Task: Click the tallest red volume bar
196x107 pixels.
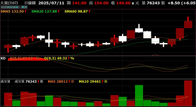Action: click(188, 93)
